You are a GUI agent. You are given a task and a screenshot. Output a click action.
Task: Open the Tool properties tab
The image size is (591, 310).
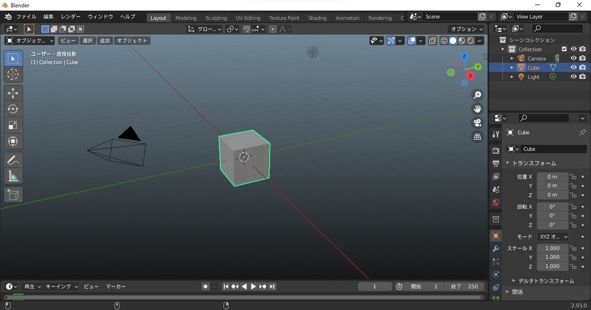click(496, 134)
